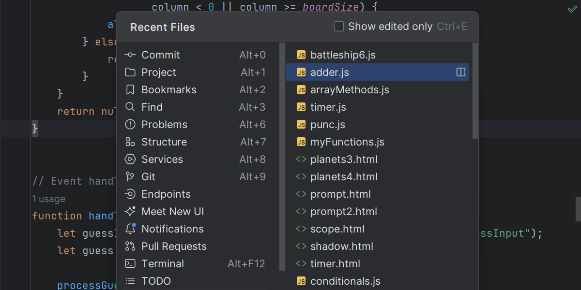Click the Git branch icon
The height and width of the screenshot is (290, 581).
tap(130, 177)
